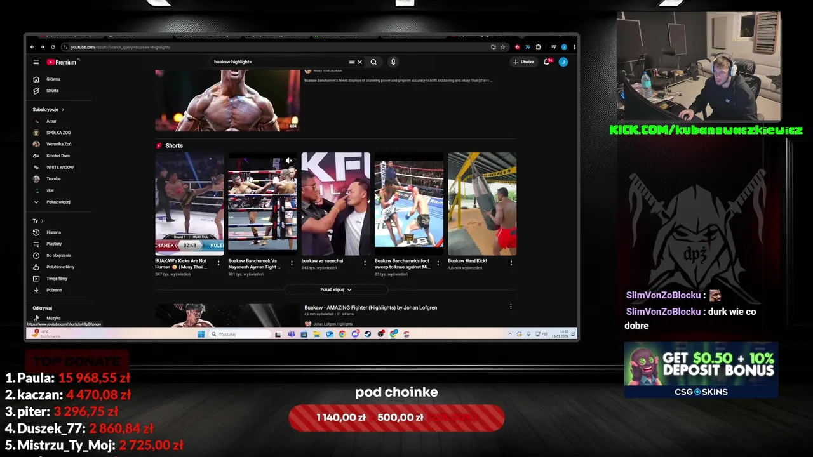Open the Chrome three-dot menu
Image resolution: width=813 pixels, height=457 pixels.
point(574,47)
